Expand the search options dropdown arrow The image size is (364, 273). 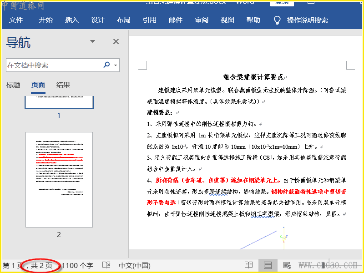pos(116,66)
